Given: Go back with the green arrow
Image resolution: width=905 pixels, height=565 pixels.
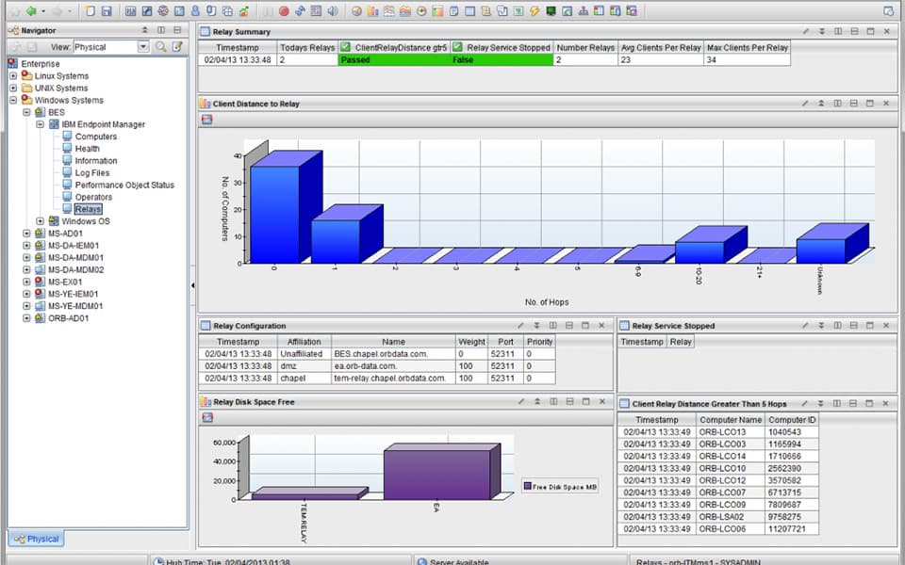Looking at the screenshot, I should (x=31, y=11).
